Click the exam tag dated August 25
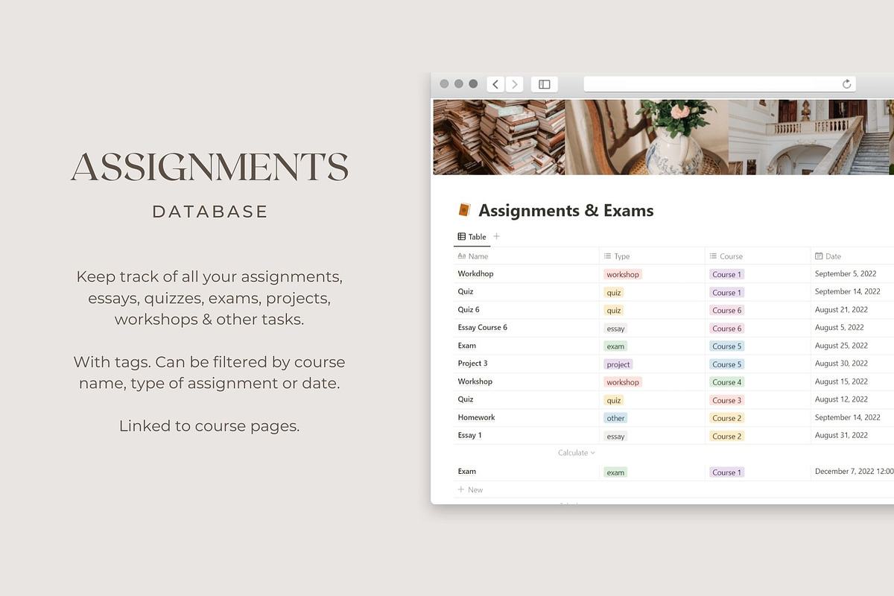Screen dimensions: 894x596 (x=615, y=346)
